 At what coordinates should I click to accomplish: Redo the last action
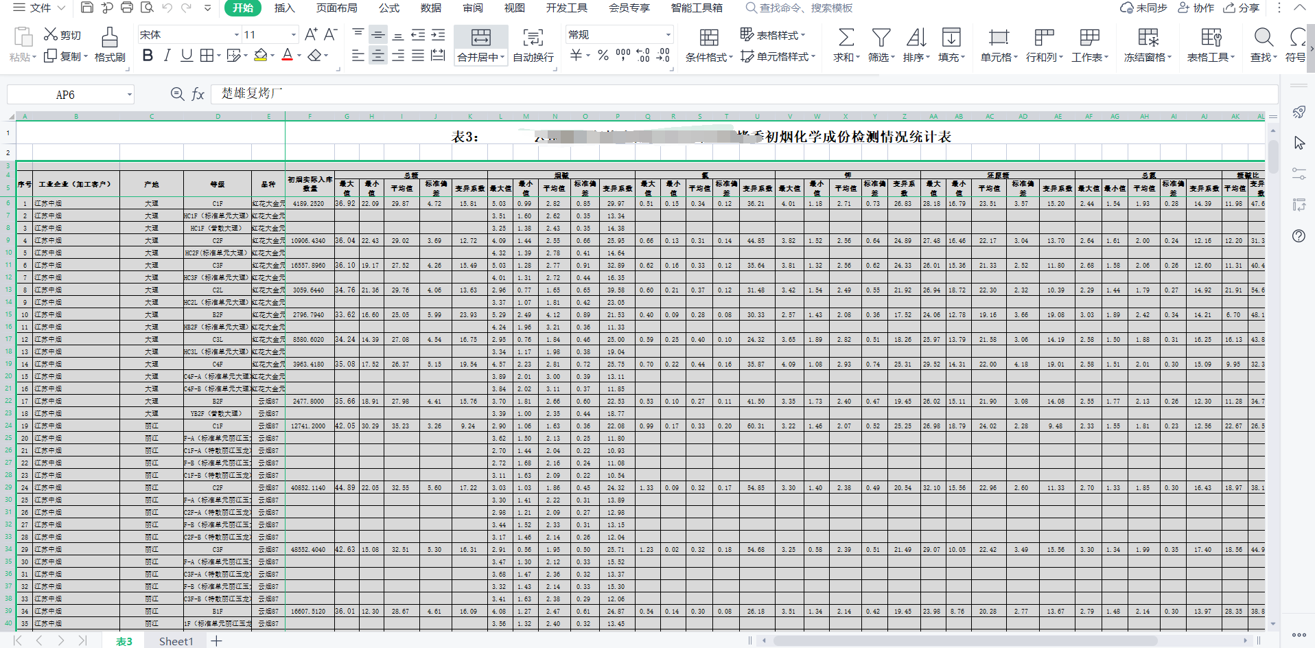pyautogui.click(x=187, y=8)
